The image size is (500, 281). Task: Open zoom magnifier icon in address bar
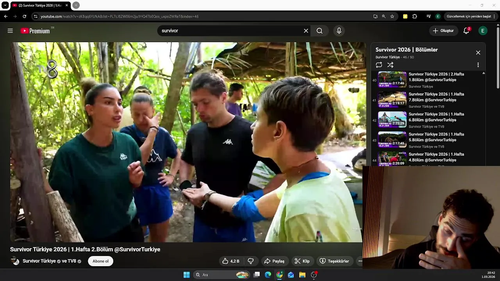[384, 16]
